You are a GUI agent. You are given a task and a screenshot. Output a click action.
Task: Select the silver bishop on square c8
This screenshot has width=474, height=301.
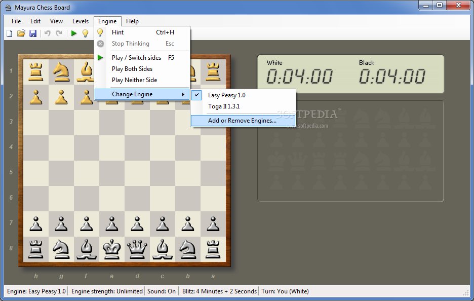[x=163, y=249]
